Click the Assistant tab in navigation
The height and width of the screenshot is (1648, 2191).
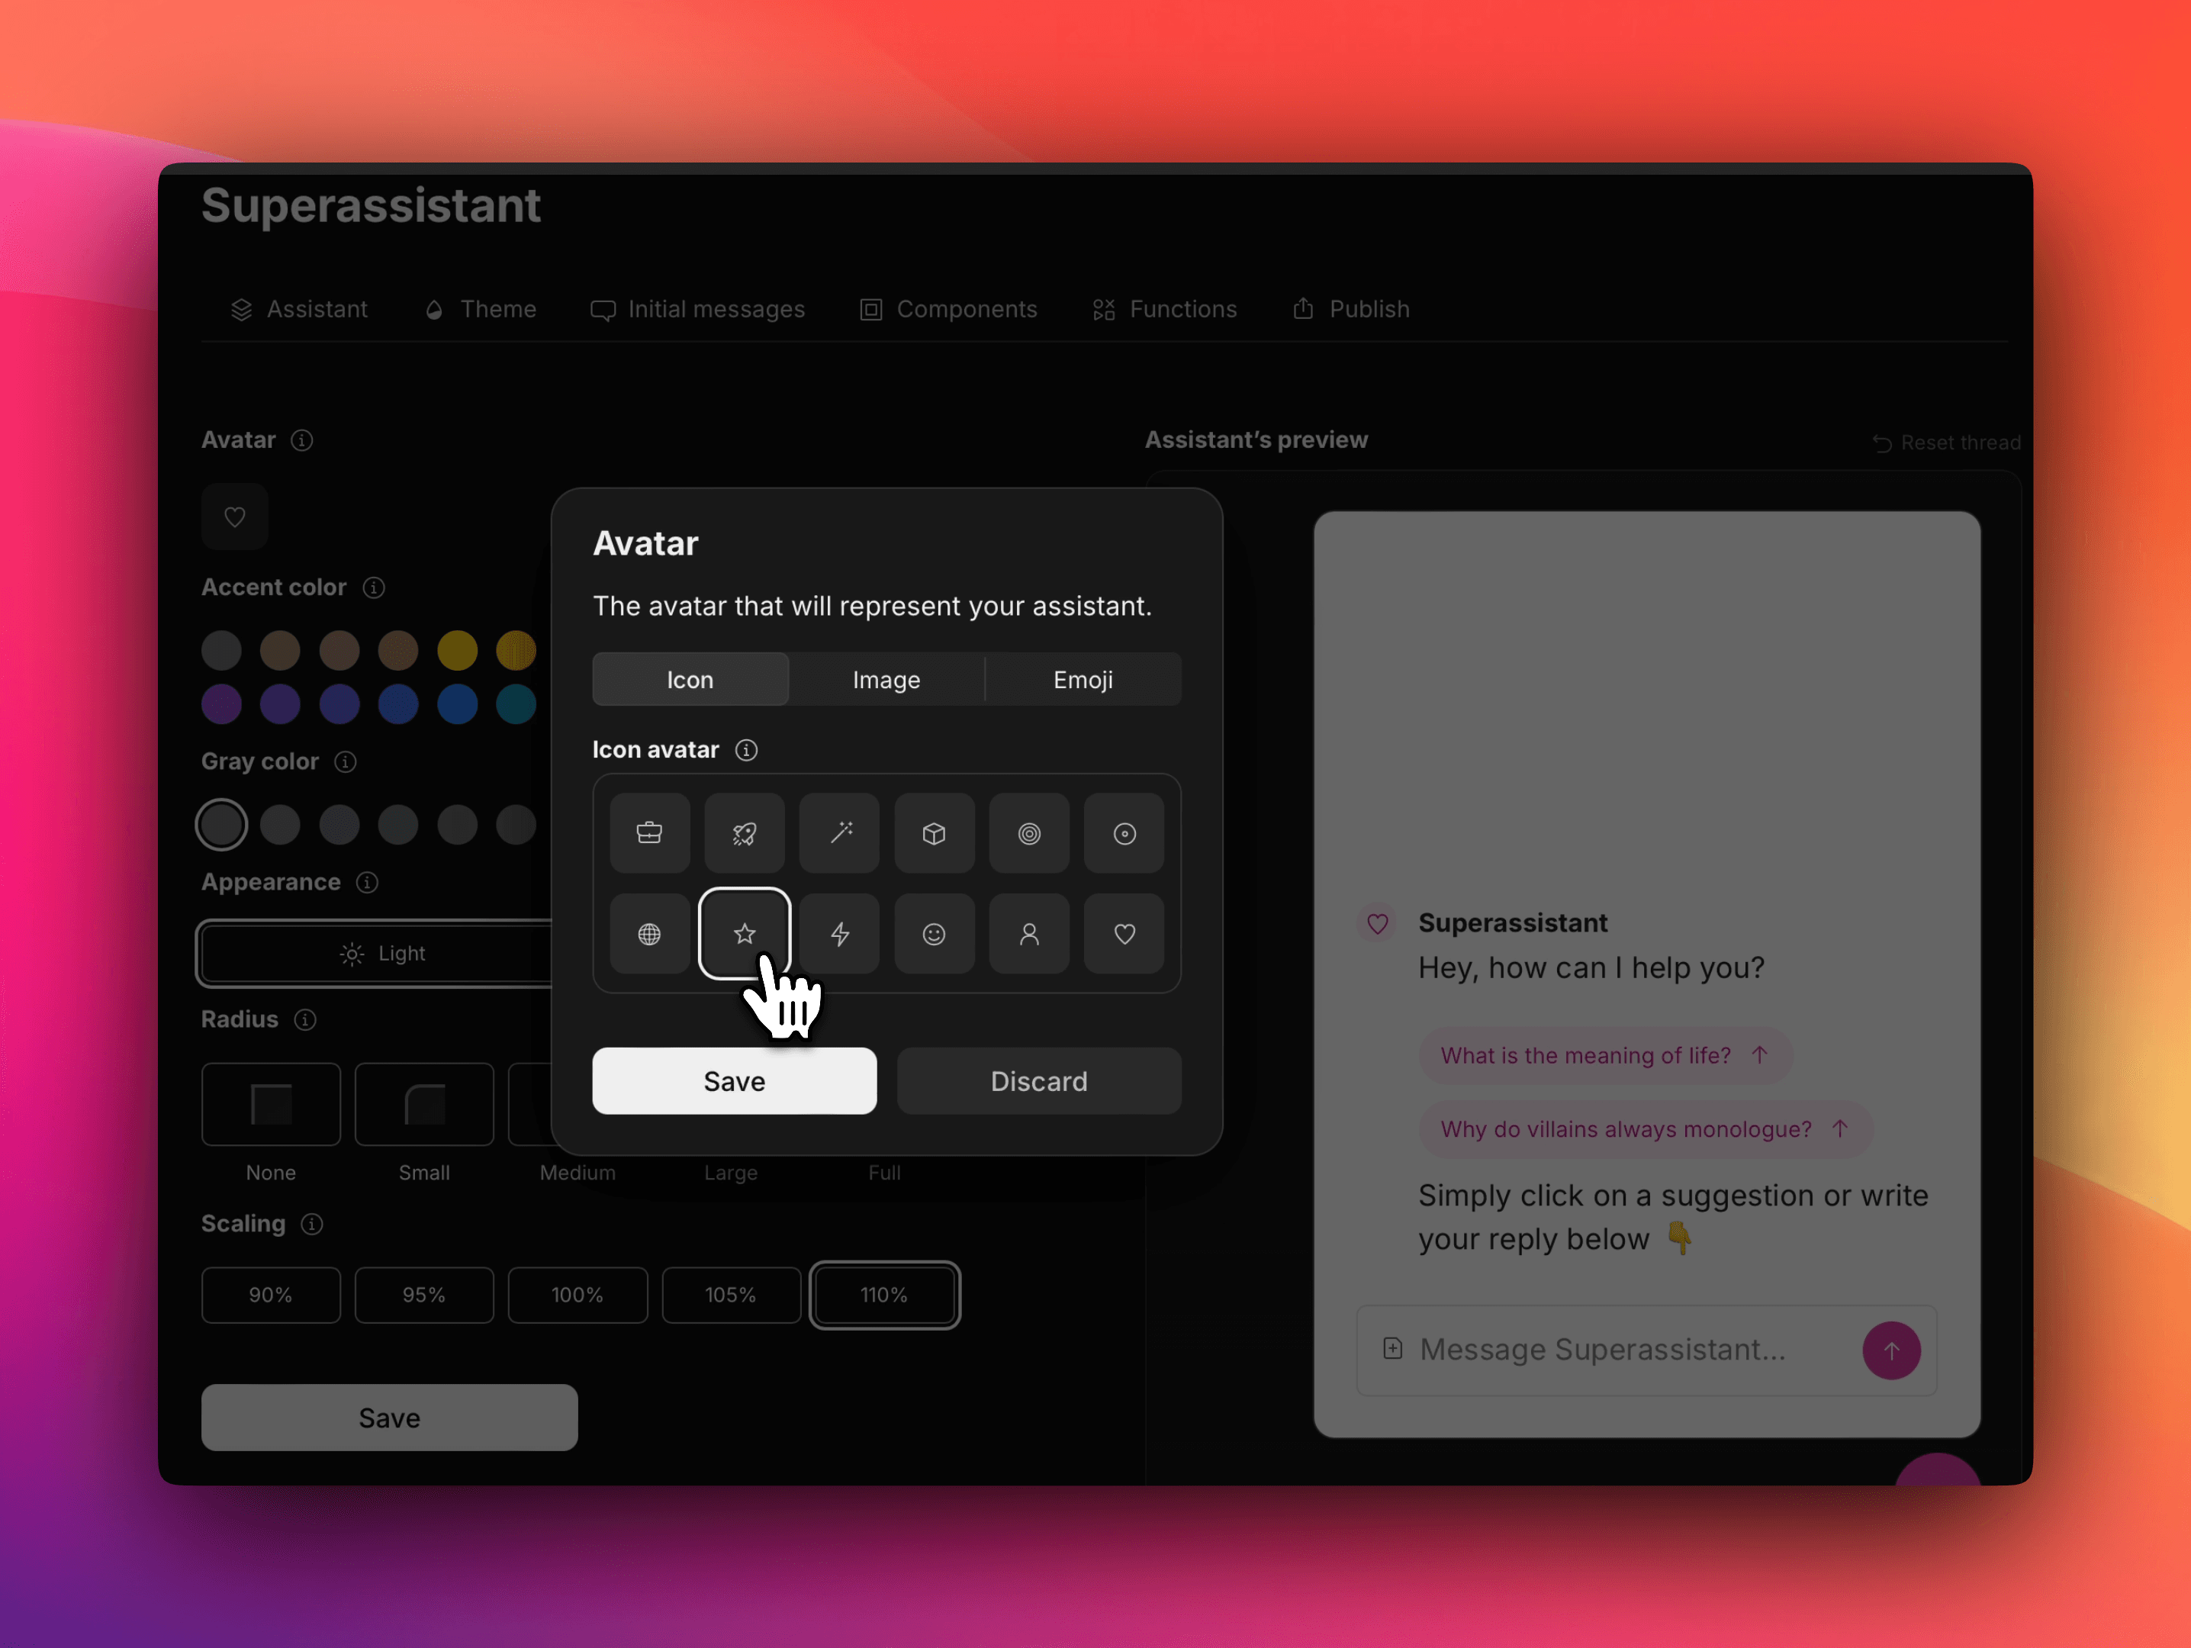pyautogui.click(x=299, y=308)
